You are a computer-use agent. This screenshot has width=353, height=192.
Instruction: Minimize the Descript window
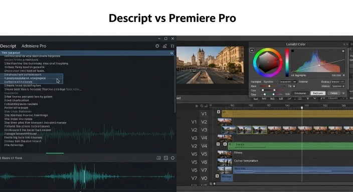point(159,38)
